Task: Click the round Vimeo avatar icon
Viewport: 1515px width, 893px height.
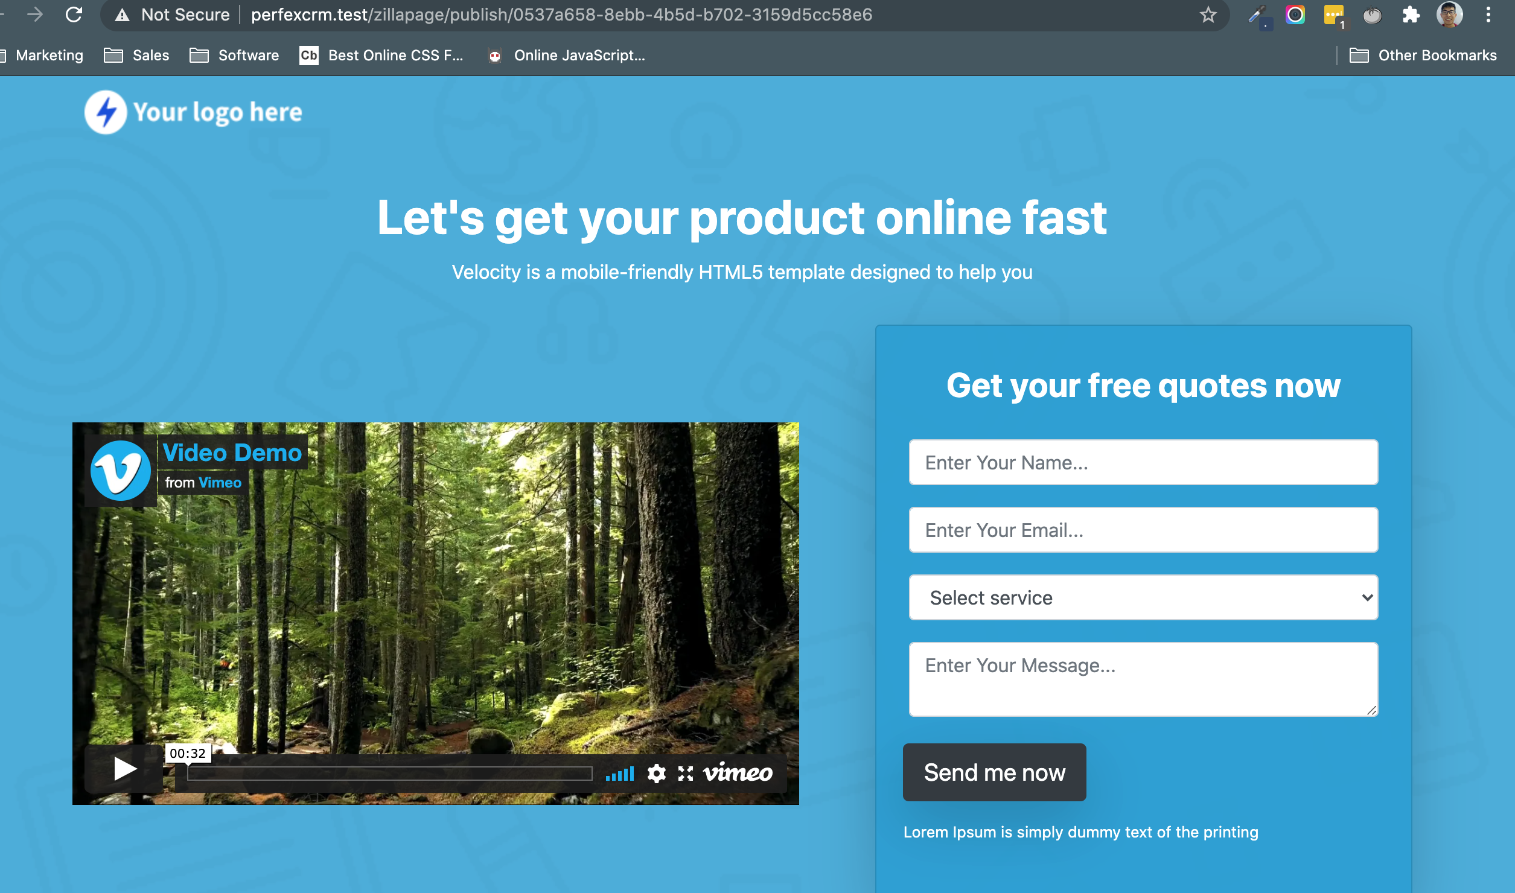Action: click(x=120, y=470)
